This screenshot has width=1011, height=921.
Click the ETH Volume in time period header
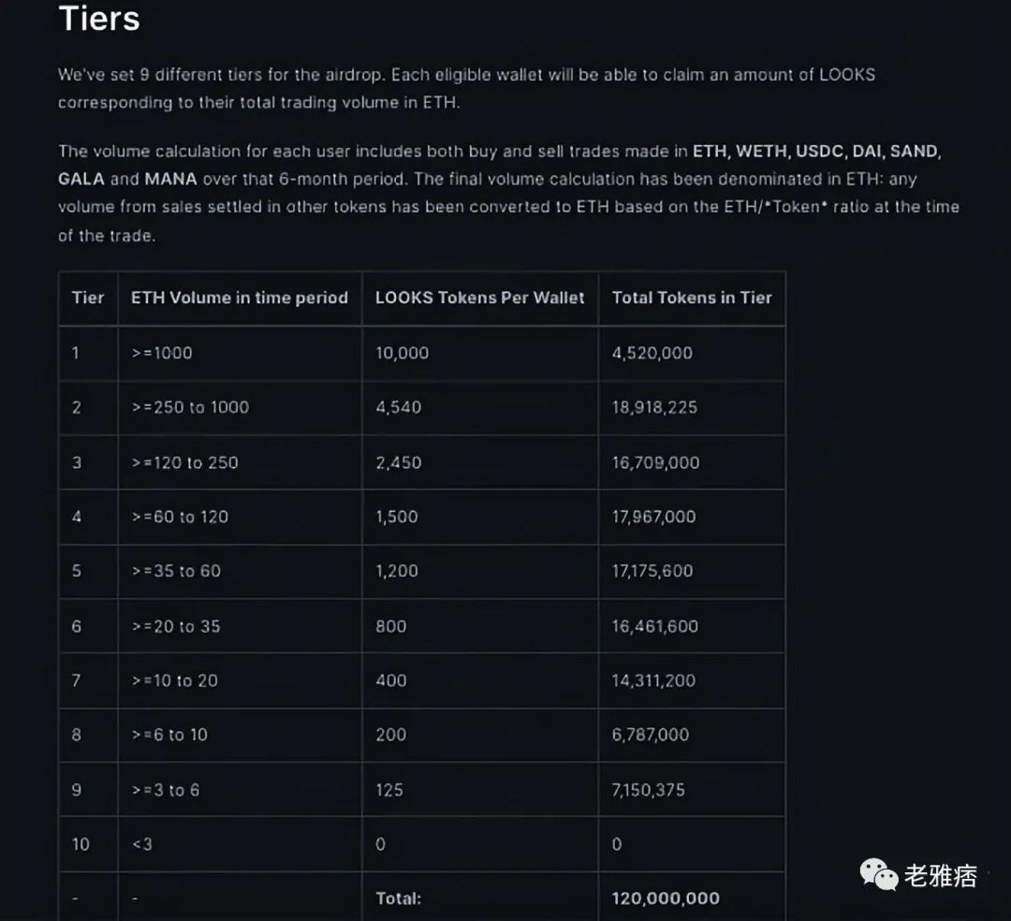[240, 298]
